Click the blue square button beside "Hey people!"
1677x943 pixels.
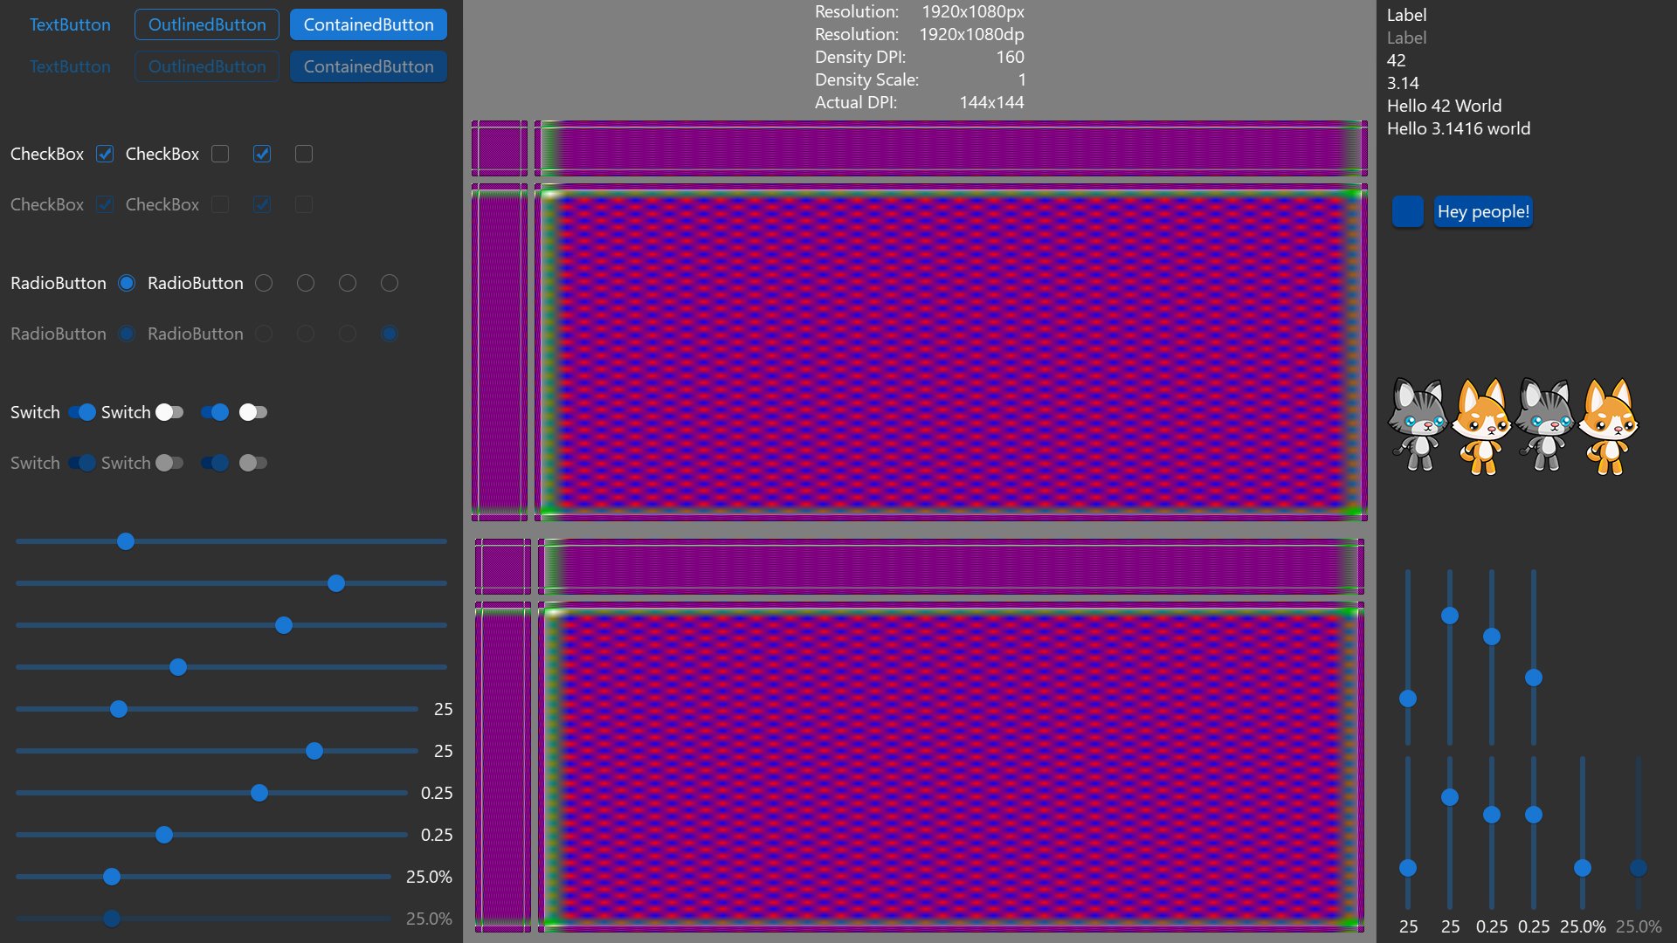pos(1408,211)
